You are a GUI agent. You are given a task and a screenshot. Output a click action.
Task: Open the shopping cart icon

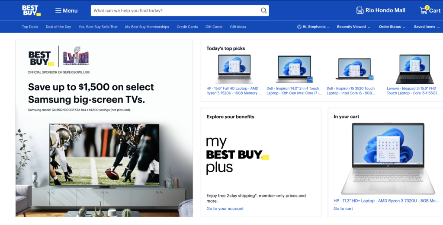[424, 10]
